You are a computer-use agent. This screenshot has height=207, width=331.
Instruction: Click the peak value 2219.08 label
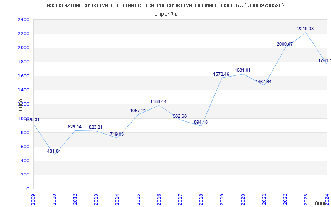click(x=305, y=29)
